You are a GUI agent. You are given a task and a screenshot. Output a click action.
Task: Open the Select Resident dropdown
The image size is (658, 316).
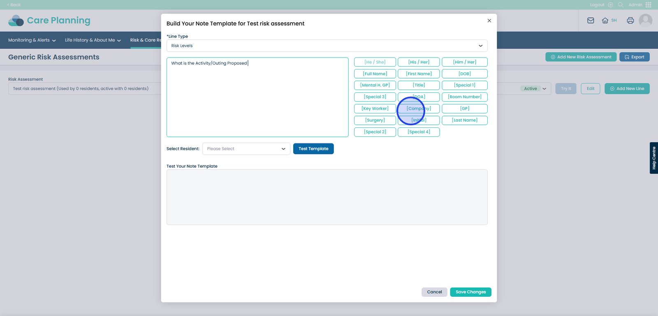click(x=246, y=149)
